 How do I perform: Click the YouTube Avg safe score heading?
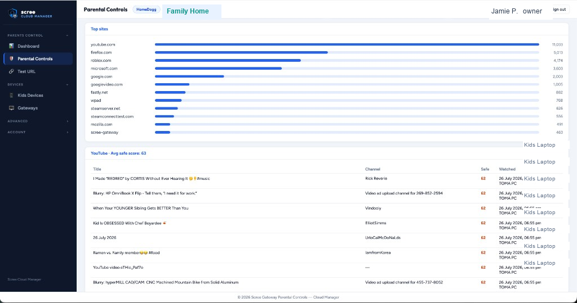point(118,153)
